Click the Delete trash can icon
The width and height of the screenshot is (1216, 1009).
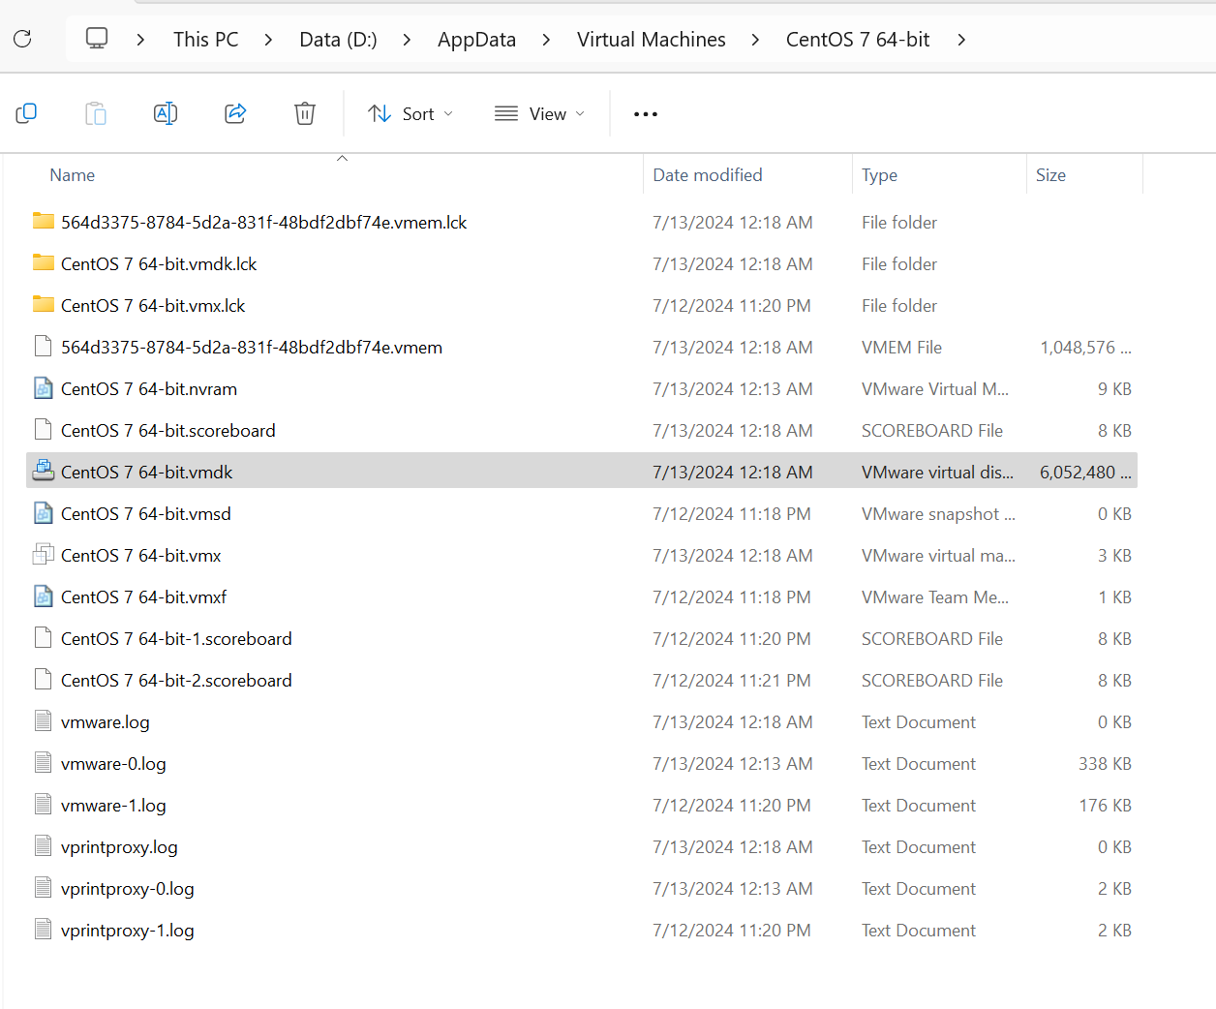click(305, 113)
